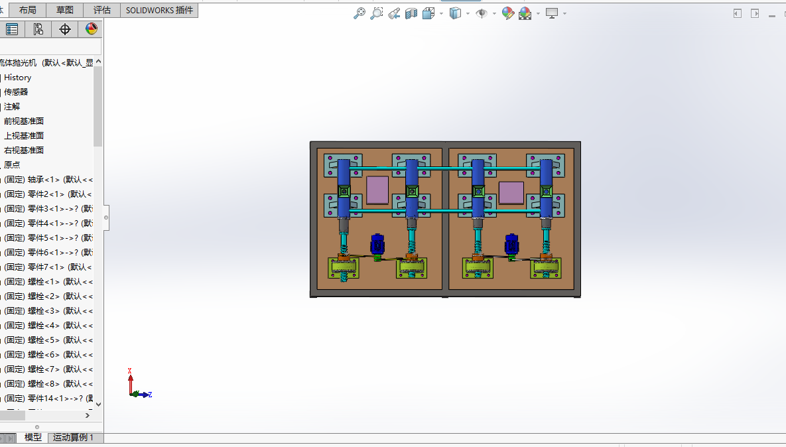The height and width of the screenshot is (447, 786).
Task: Select component 螺栓<4> in tree
Action: pos(48,325)
